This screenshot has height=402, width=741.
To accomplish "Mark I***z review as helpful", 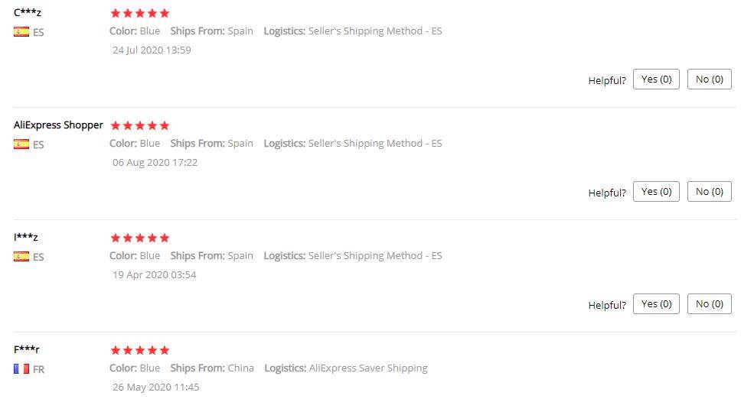I will (x=656, y=304).
